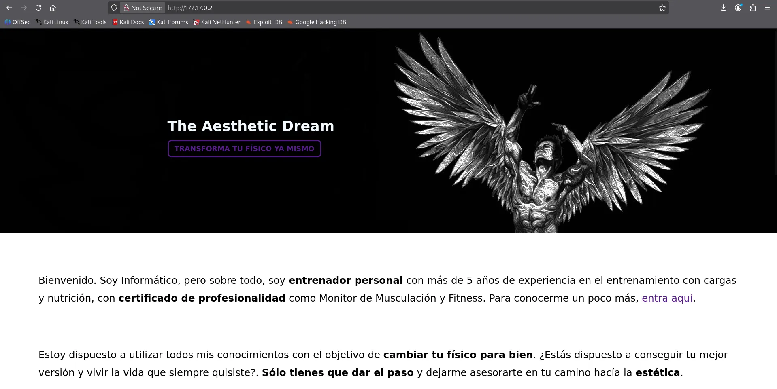Open the Kali NetHunter bookmark
The width and height of the screenshot is (777, 389).
[x=217, y=22]
